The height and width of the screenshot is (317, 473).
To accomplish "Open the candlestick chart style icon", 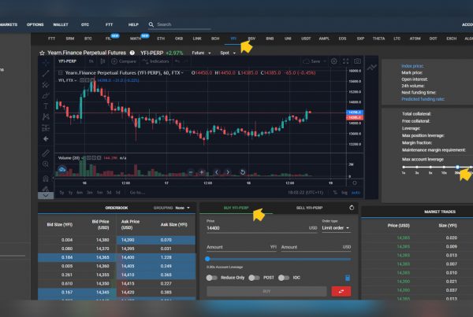I will tap(102, 61).
